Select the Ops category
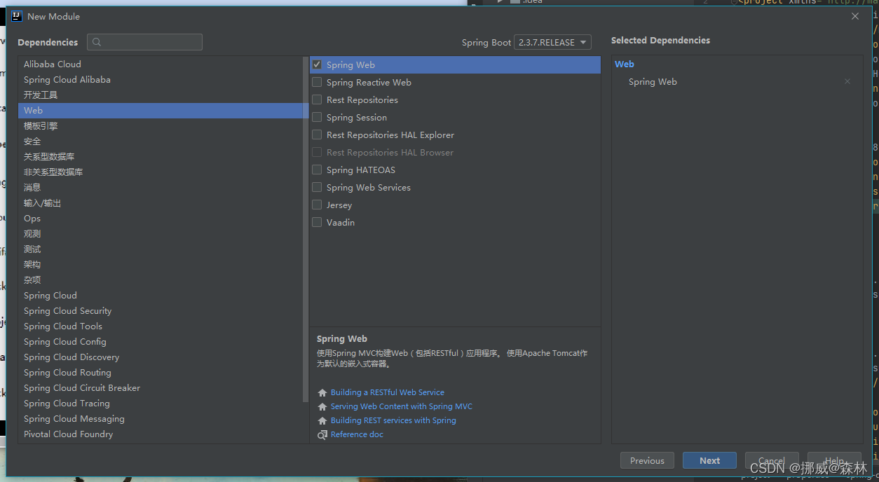The width and height of the screenshot is (879, 482). [x=160, y=218]
